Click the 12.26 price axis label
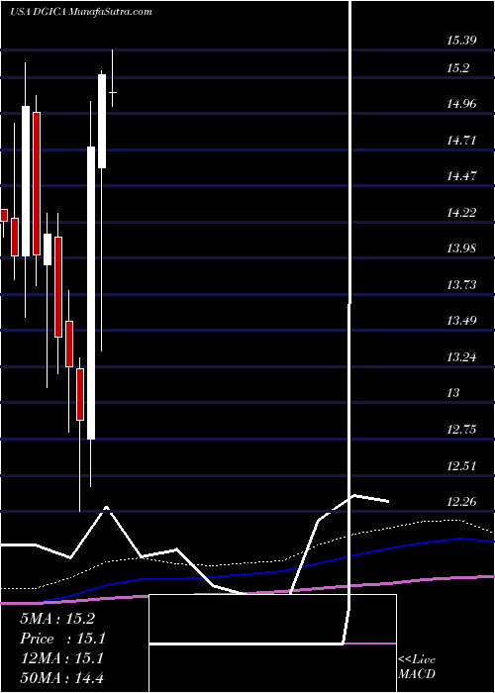495x693 pixels. [461, 502]
